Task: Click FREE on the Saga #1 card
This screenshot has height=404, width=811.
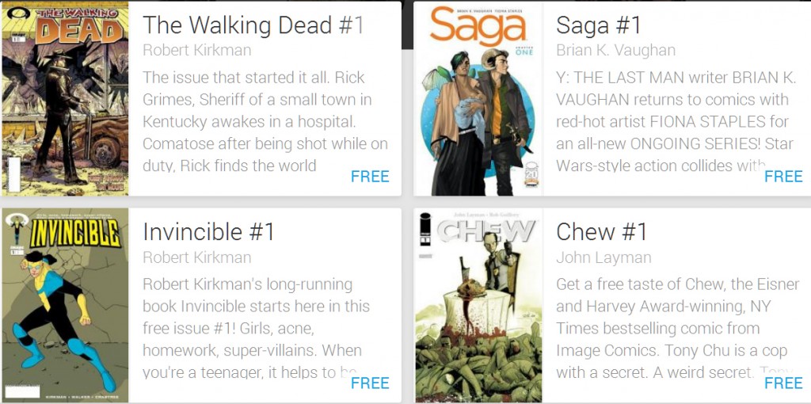Action: click(783, 177)
